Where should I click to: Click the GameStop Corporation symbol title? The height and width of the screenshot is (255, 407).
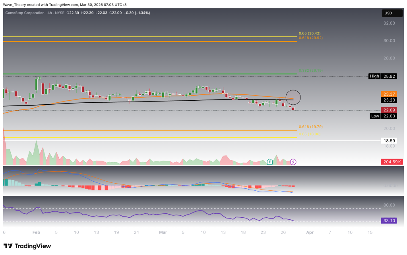pyautogui.click(x=24, y=13)
